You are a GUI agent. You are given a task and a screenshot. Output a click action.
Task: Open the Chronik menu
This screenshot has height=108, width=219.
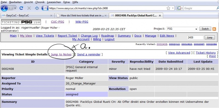pyautogui.click(x=40, y=2)
